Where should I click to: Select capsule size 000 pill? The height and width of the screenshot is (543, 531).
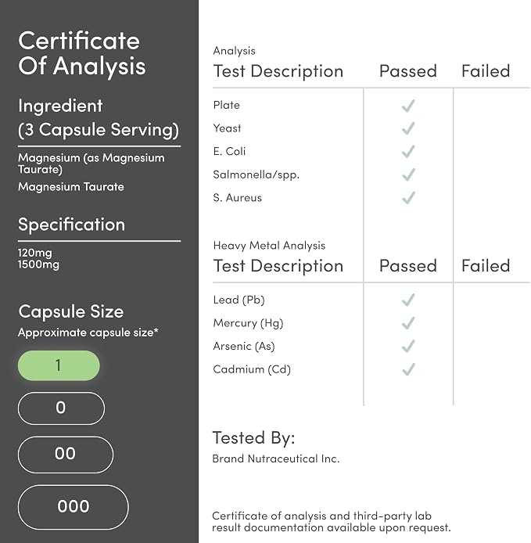click(73, 507)
